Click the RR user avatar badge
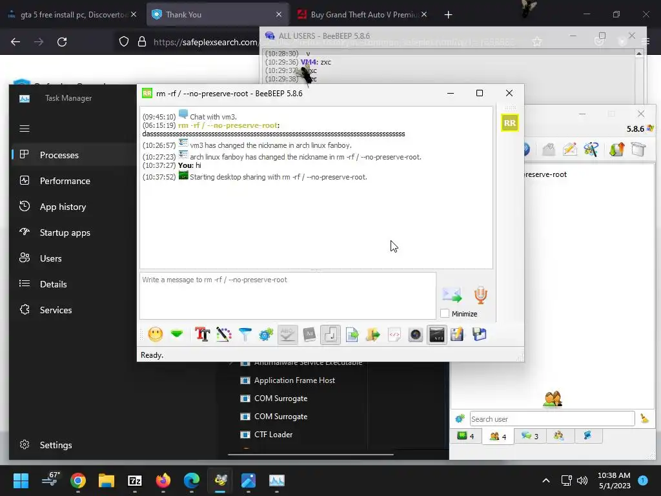 (x=510, y=123)
